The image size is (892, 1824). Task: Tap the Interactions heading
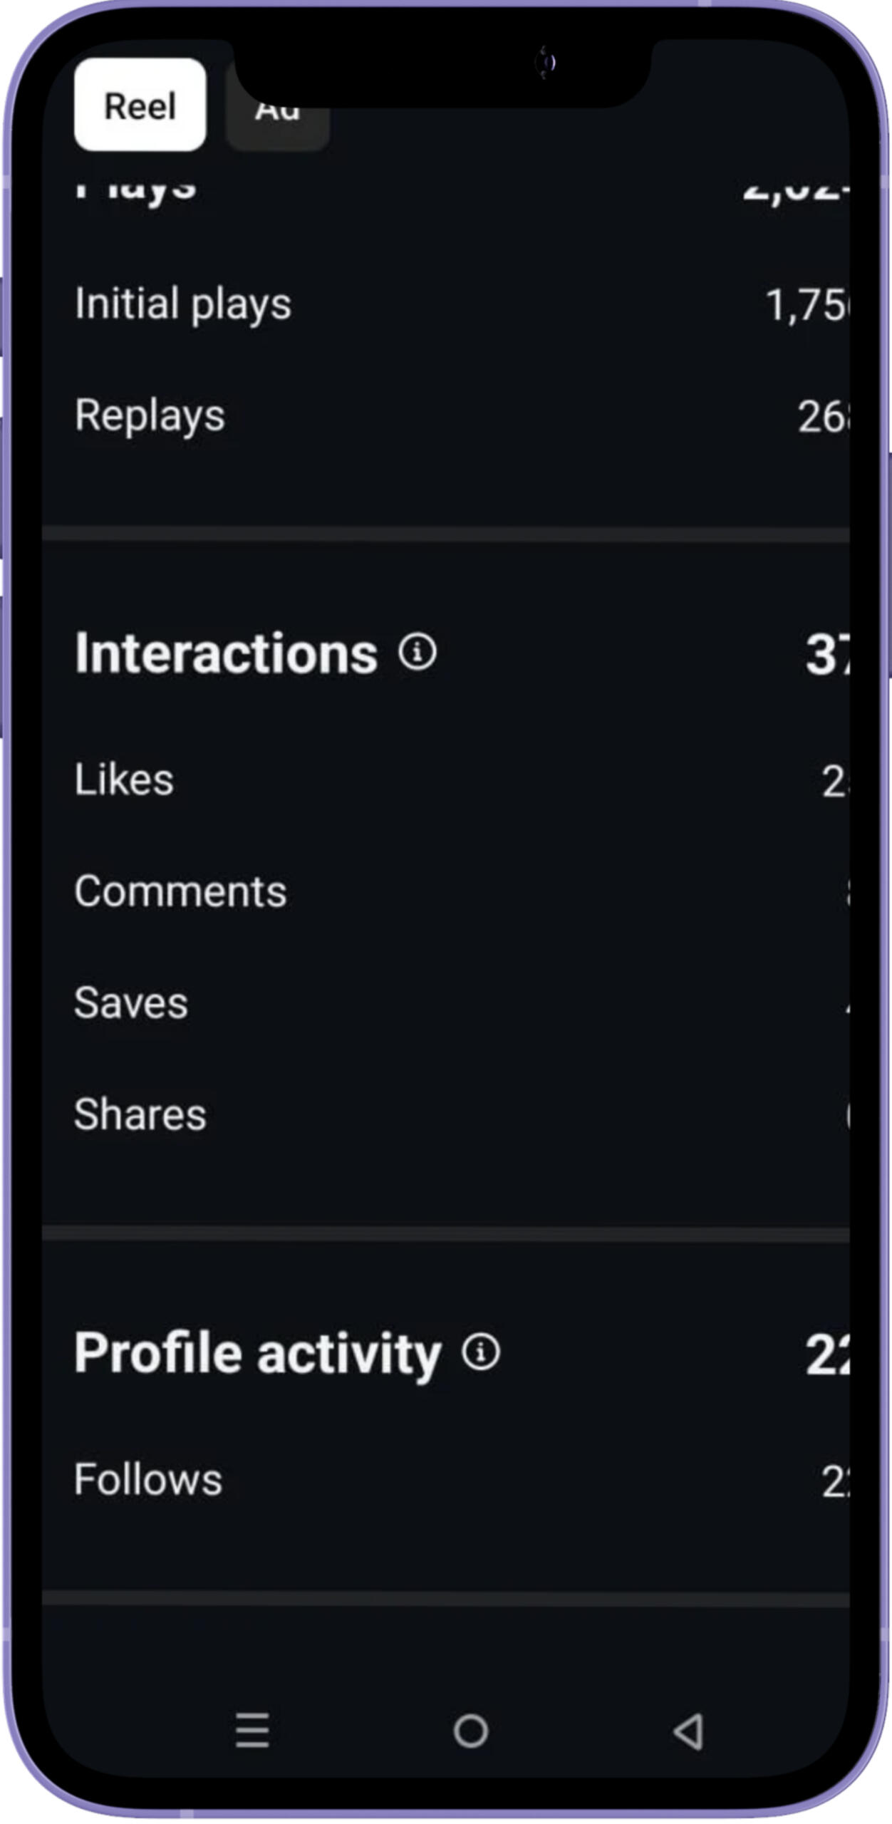226,653
